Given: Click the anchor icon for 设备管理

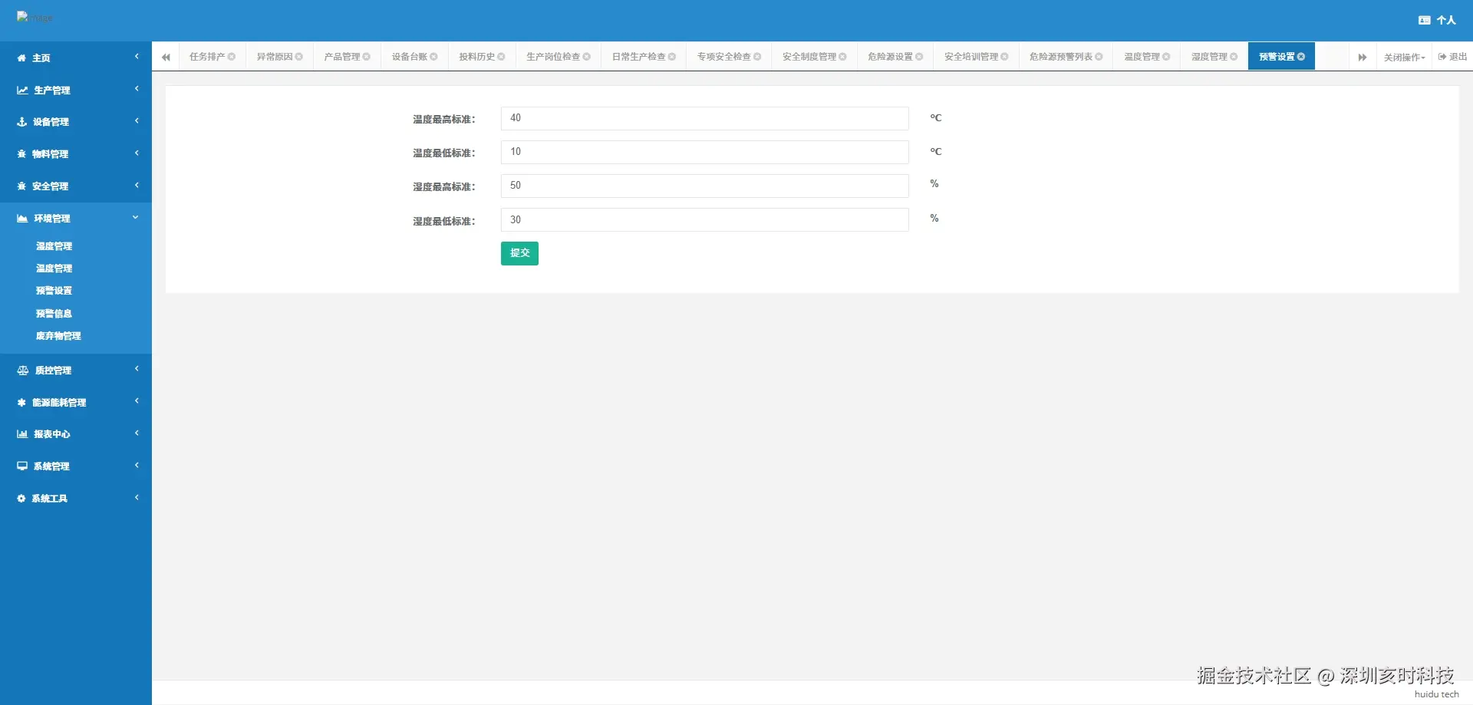Looking at the screenshot, I should click(21, 122).
